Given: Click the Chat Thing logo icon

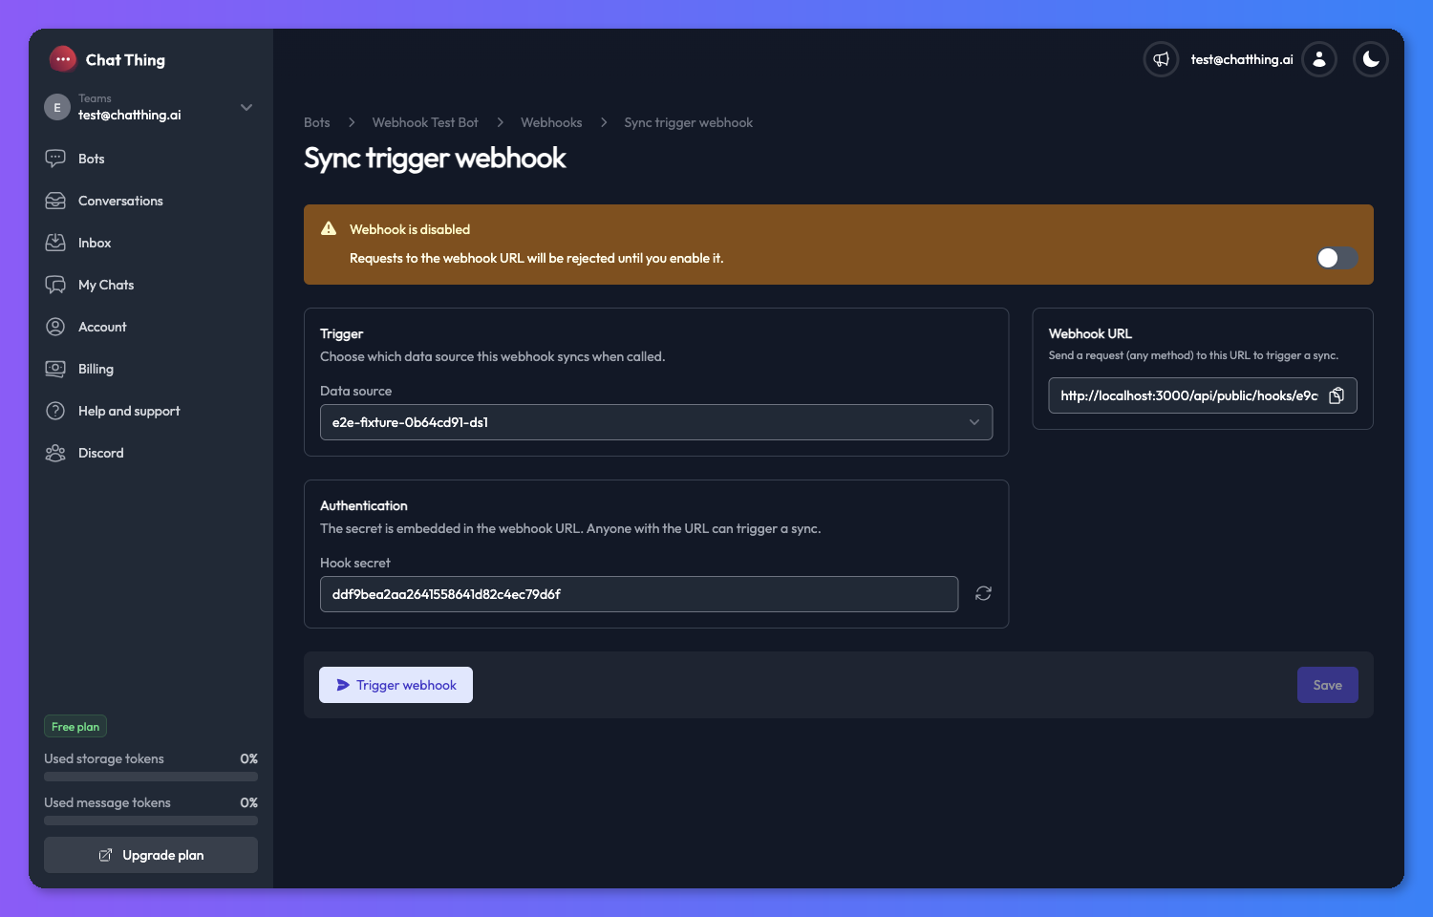Looking at the screenshot, I should [63, 59].
